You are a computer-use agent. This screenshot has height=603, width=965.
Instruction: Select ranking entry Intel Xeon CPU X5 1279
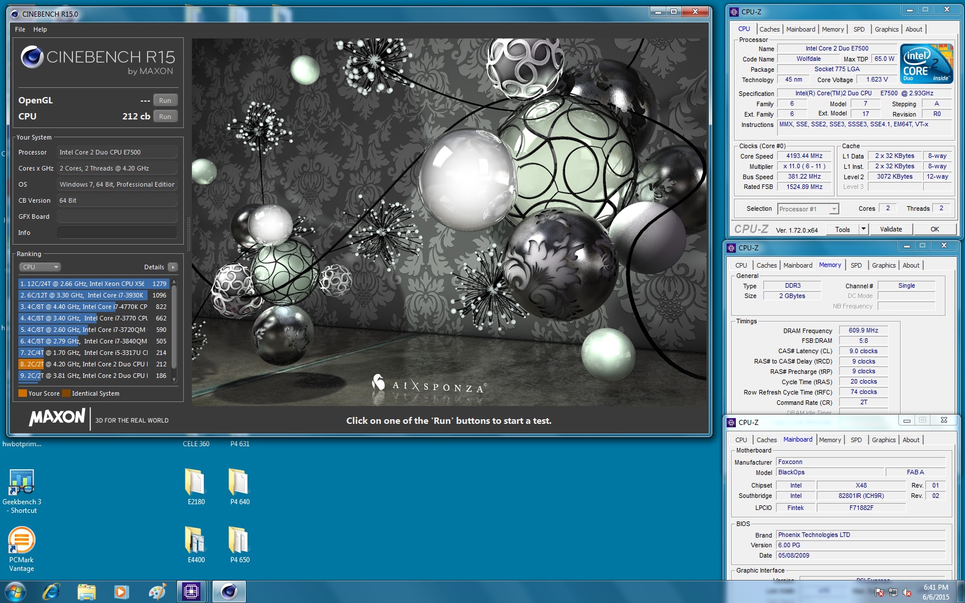tap(93, 284)
